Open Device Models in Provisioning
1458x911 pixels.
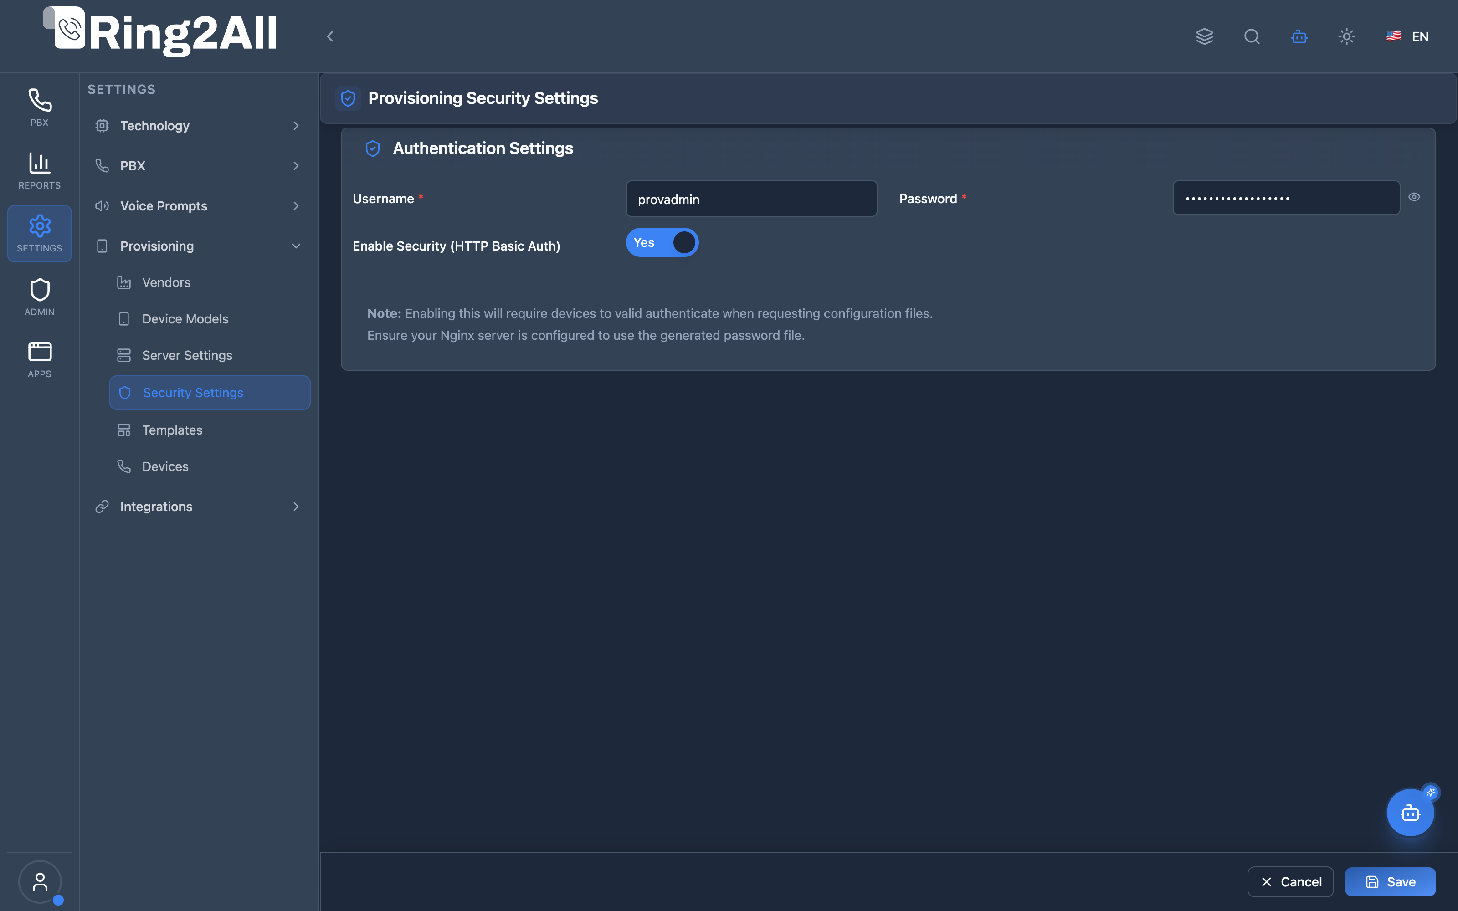(x=209, y=319)
